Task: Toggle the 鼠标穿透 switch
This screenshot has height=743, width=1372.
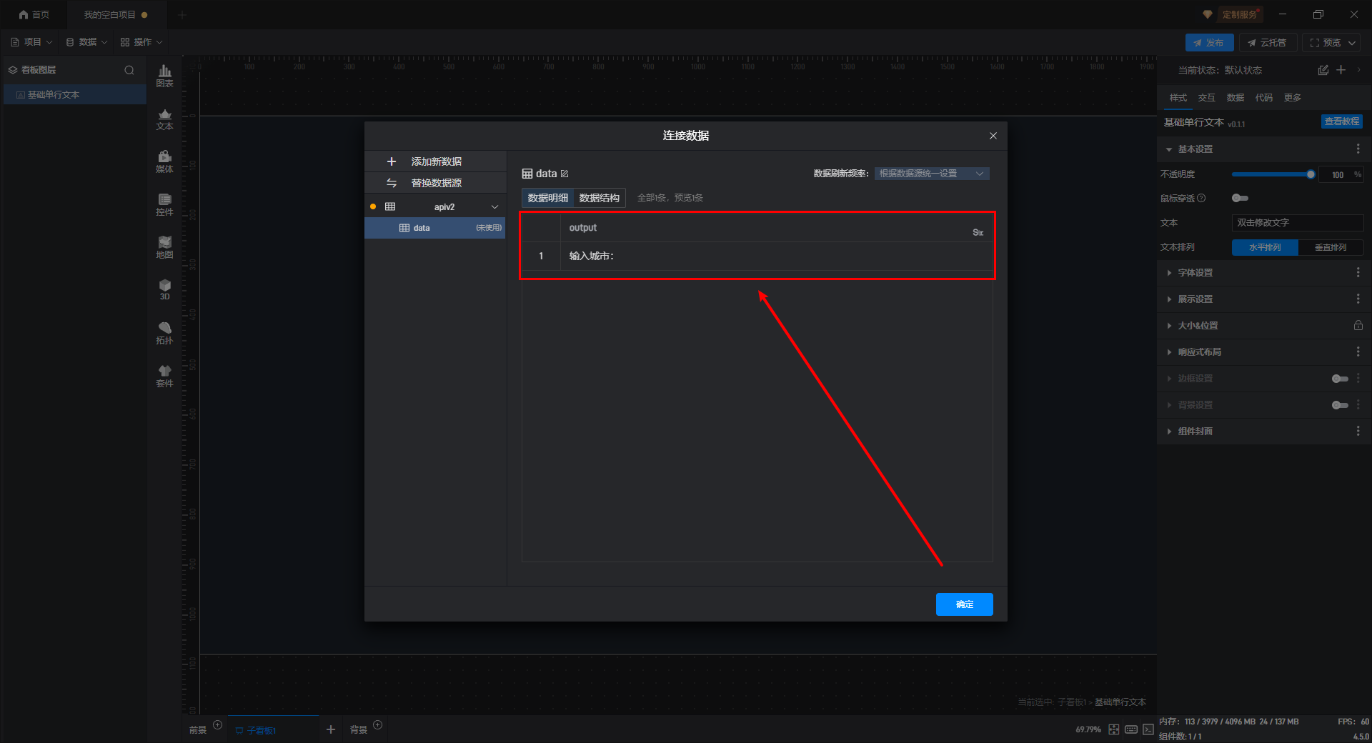Action: point(1240,198)
